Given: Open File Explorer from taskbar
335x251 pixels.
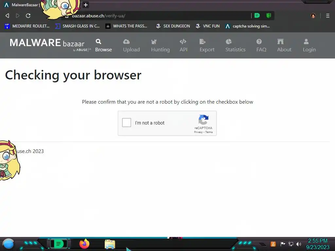Looking at the screenshot, I should [110, 244].
